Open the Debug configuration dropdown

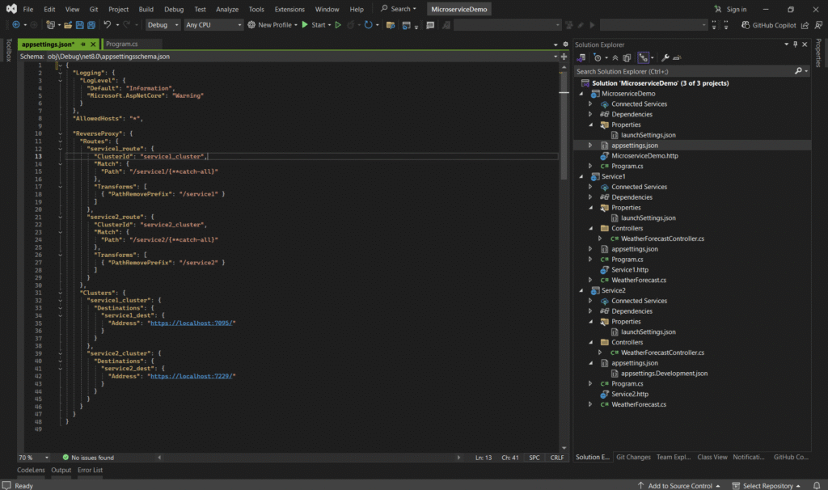point(162,25)
